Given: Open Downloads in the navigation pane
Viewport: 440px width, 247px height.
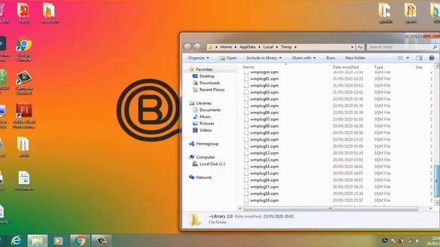Looking at the screenshot, I should tap(210, 83).
